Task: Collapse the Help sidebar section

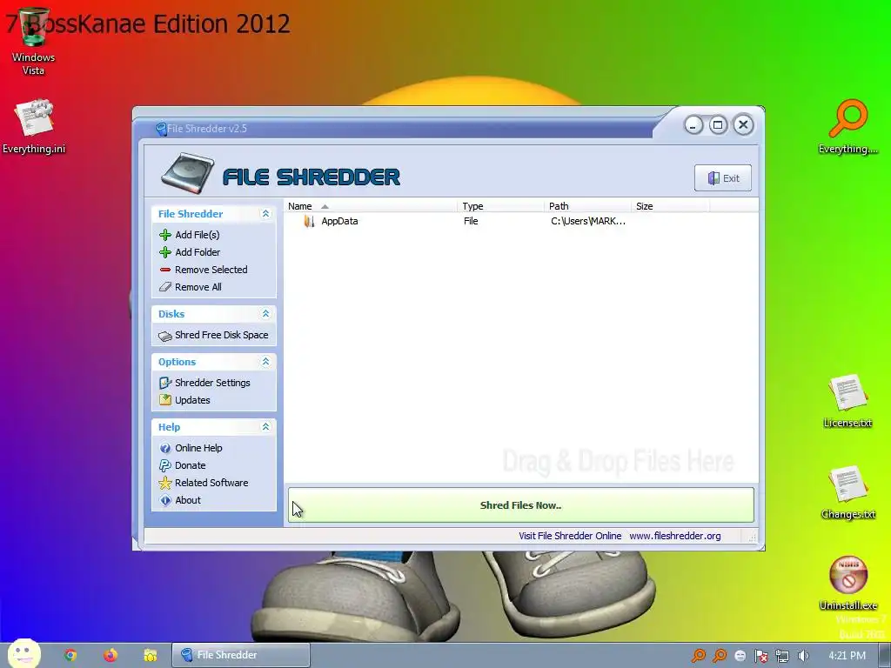Action: pyautogui.click(x=265, y=426)
